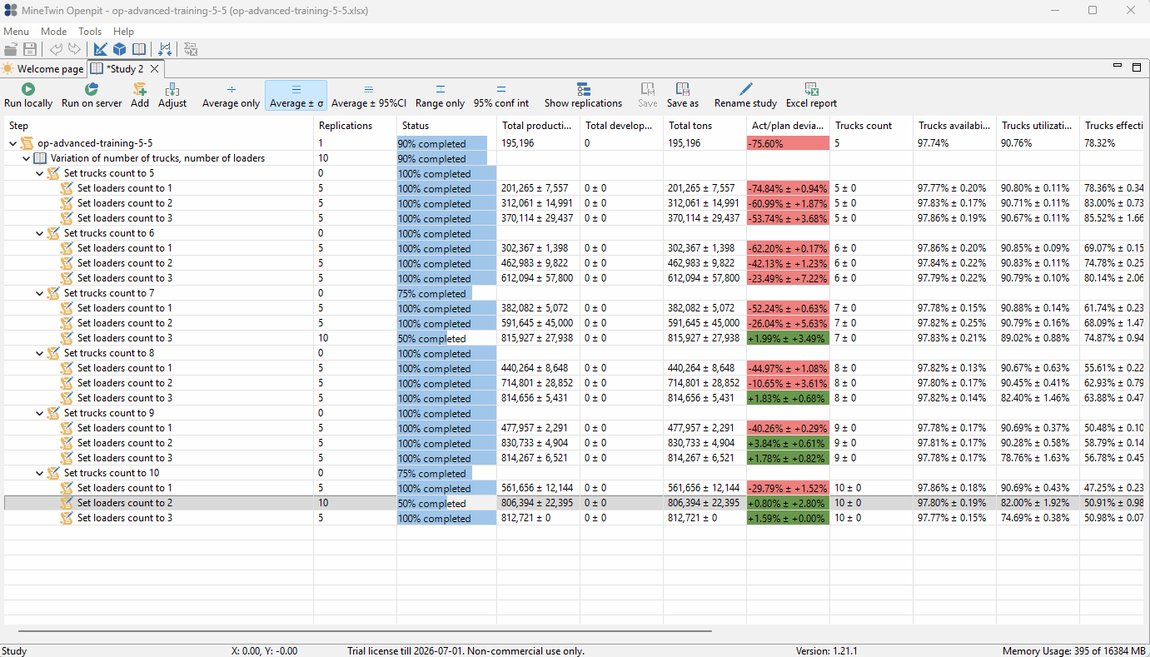Click the Open project folder icon

(11, 50)
